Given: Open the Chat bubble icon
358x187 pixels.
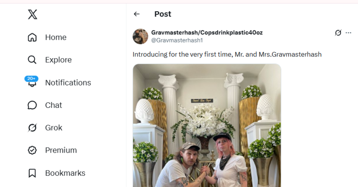Looking at the screenshot, I should pos(32,105).
